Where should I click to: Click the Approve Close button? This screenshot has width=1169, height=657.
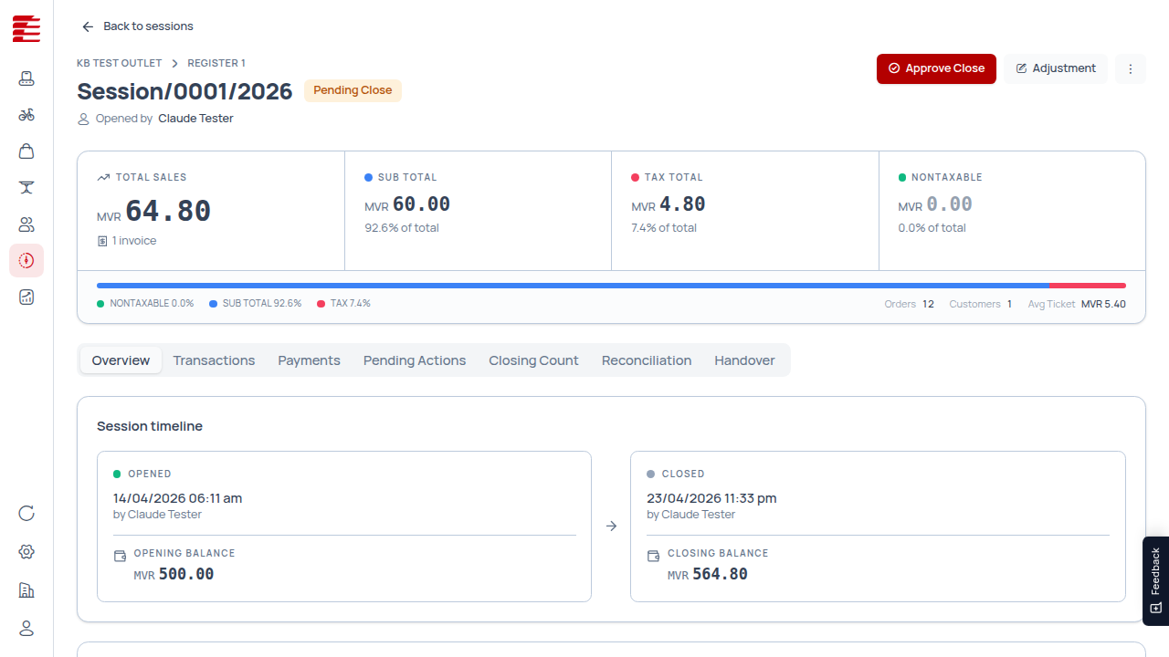tap(936, 68)
